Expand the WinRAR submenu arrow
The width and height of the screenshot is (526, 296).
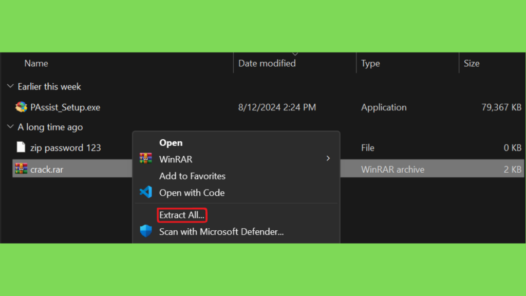[x=328, y=158]
